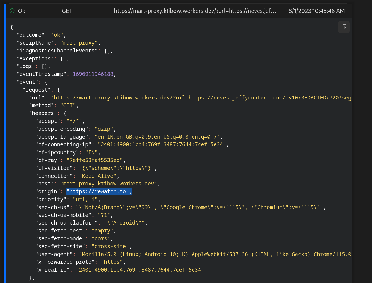Click the eventTimestamp value 1690911946188
372x283 pixels.
[x=93, y=74]
